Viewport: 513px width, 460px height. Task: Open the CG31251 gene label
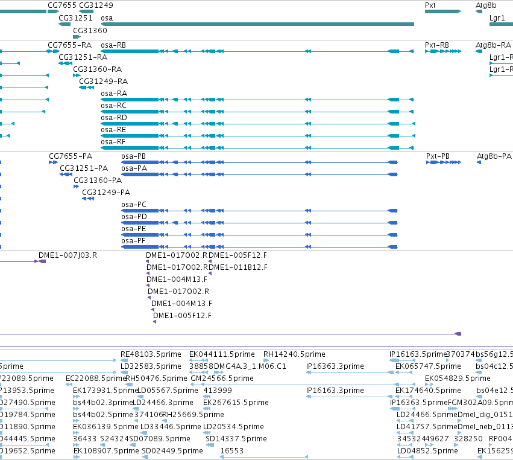pyautogui.click(x=75, y=18)
